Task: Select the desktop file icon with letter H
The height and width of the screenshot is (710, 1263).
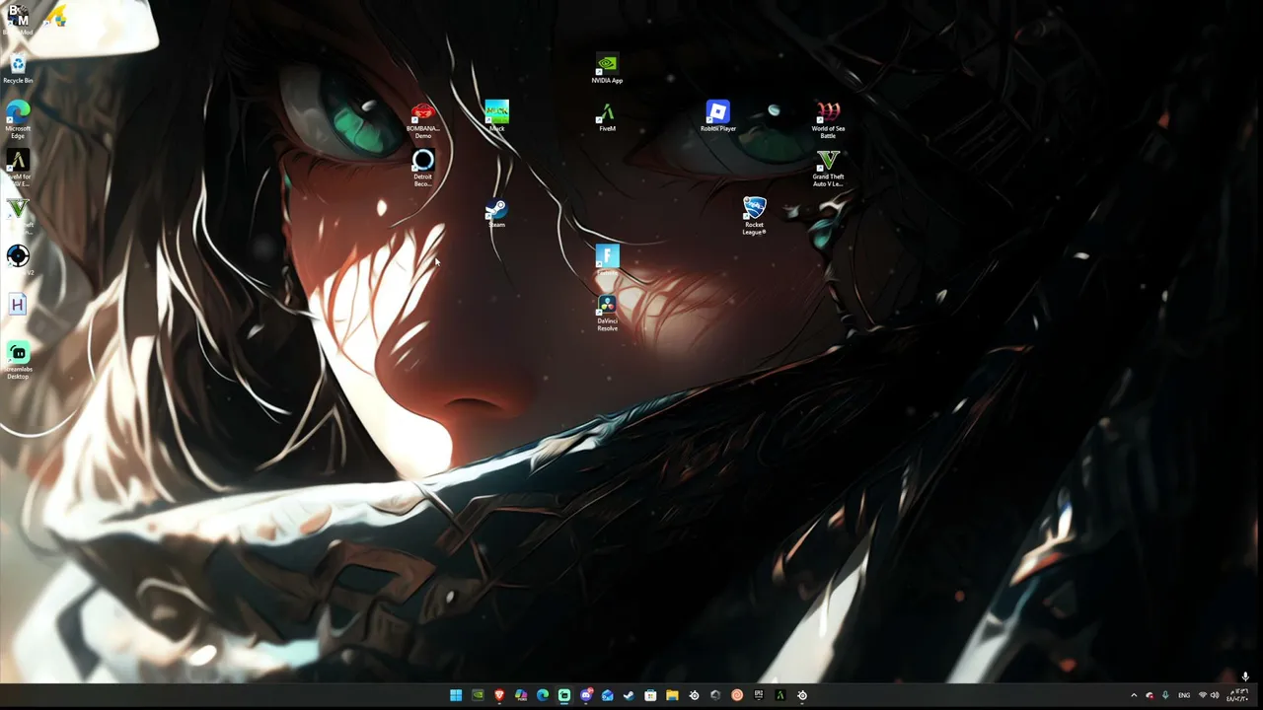Action: point(18,305)
